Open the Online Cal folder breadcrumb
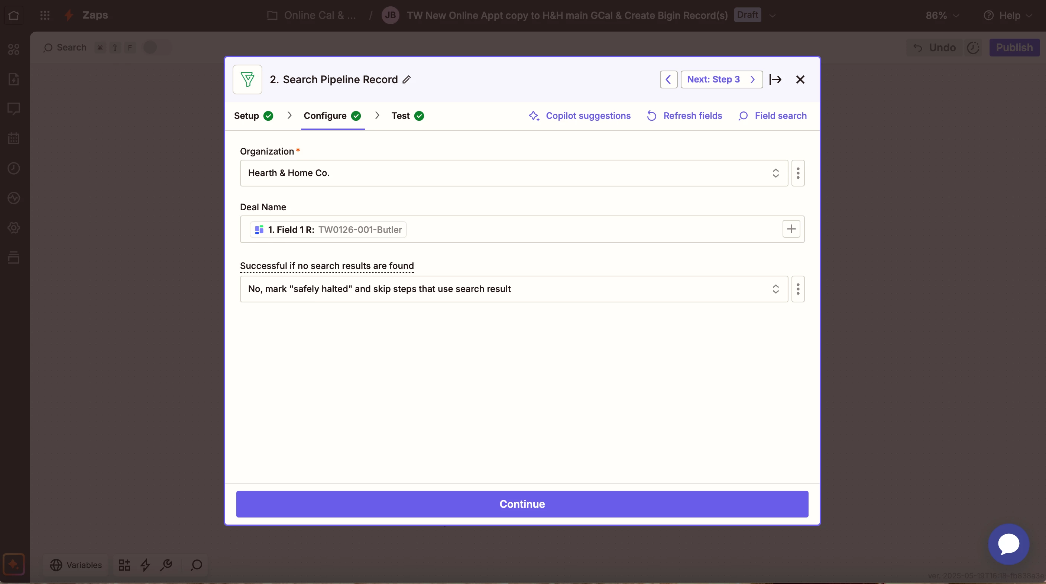 [x=312, y=16]
